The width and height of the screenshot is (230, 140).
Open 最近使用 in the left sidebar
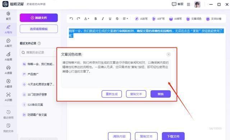coord(8,114)
